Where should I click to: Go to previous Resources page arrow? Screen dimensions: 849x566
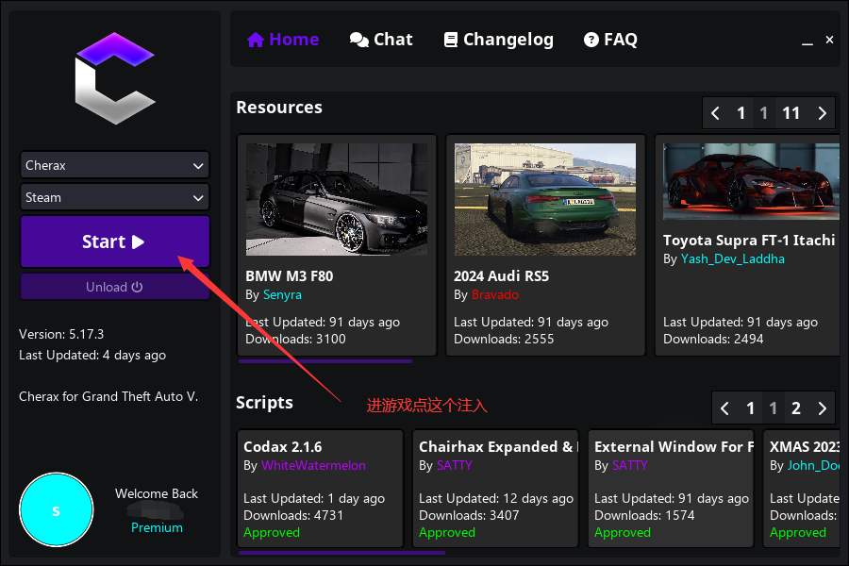pos(715,113)
